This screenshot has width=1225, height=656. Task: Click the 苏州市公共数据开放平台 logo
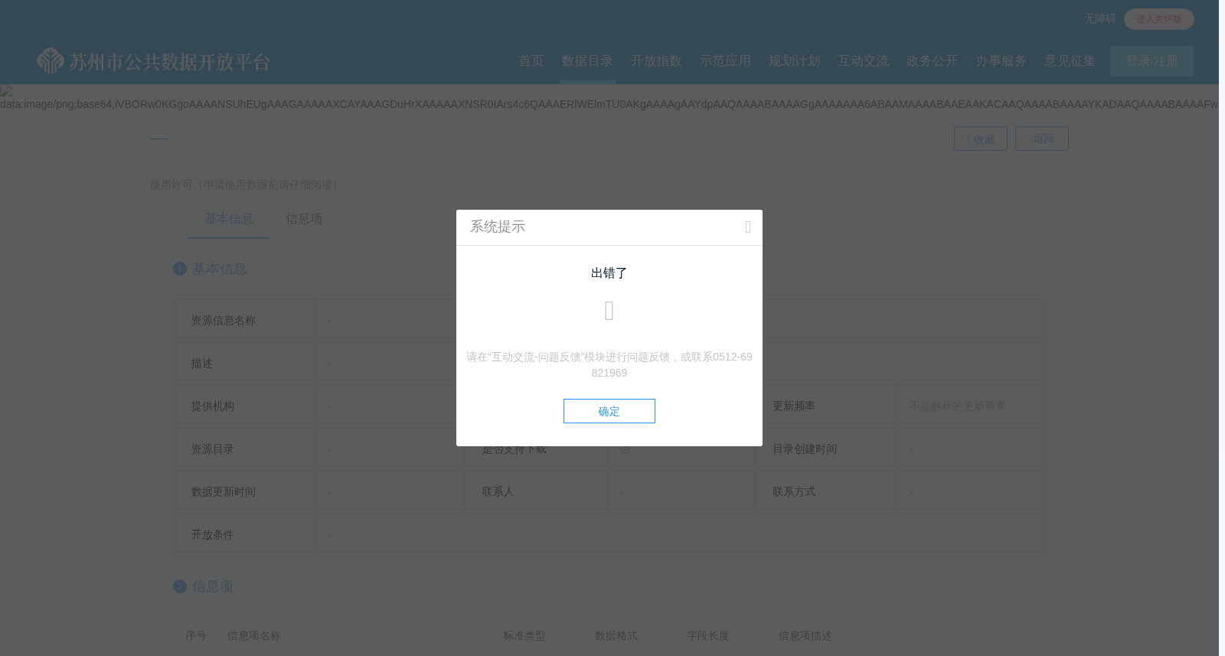154,61
